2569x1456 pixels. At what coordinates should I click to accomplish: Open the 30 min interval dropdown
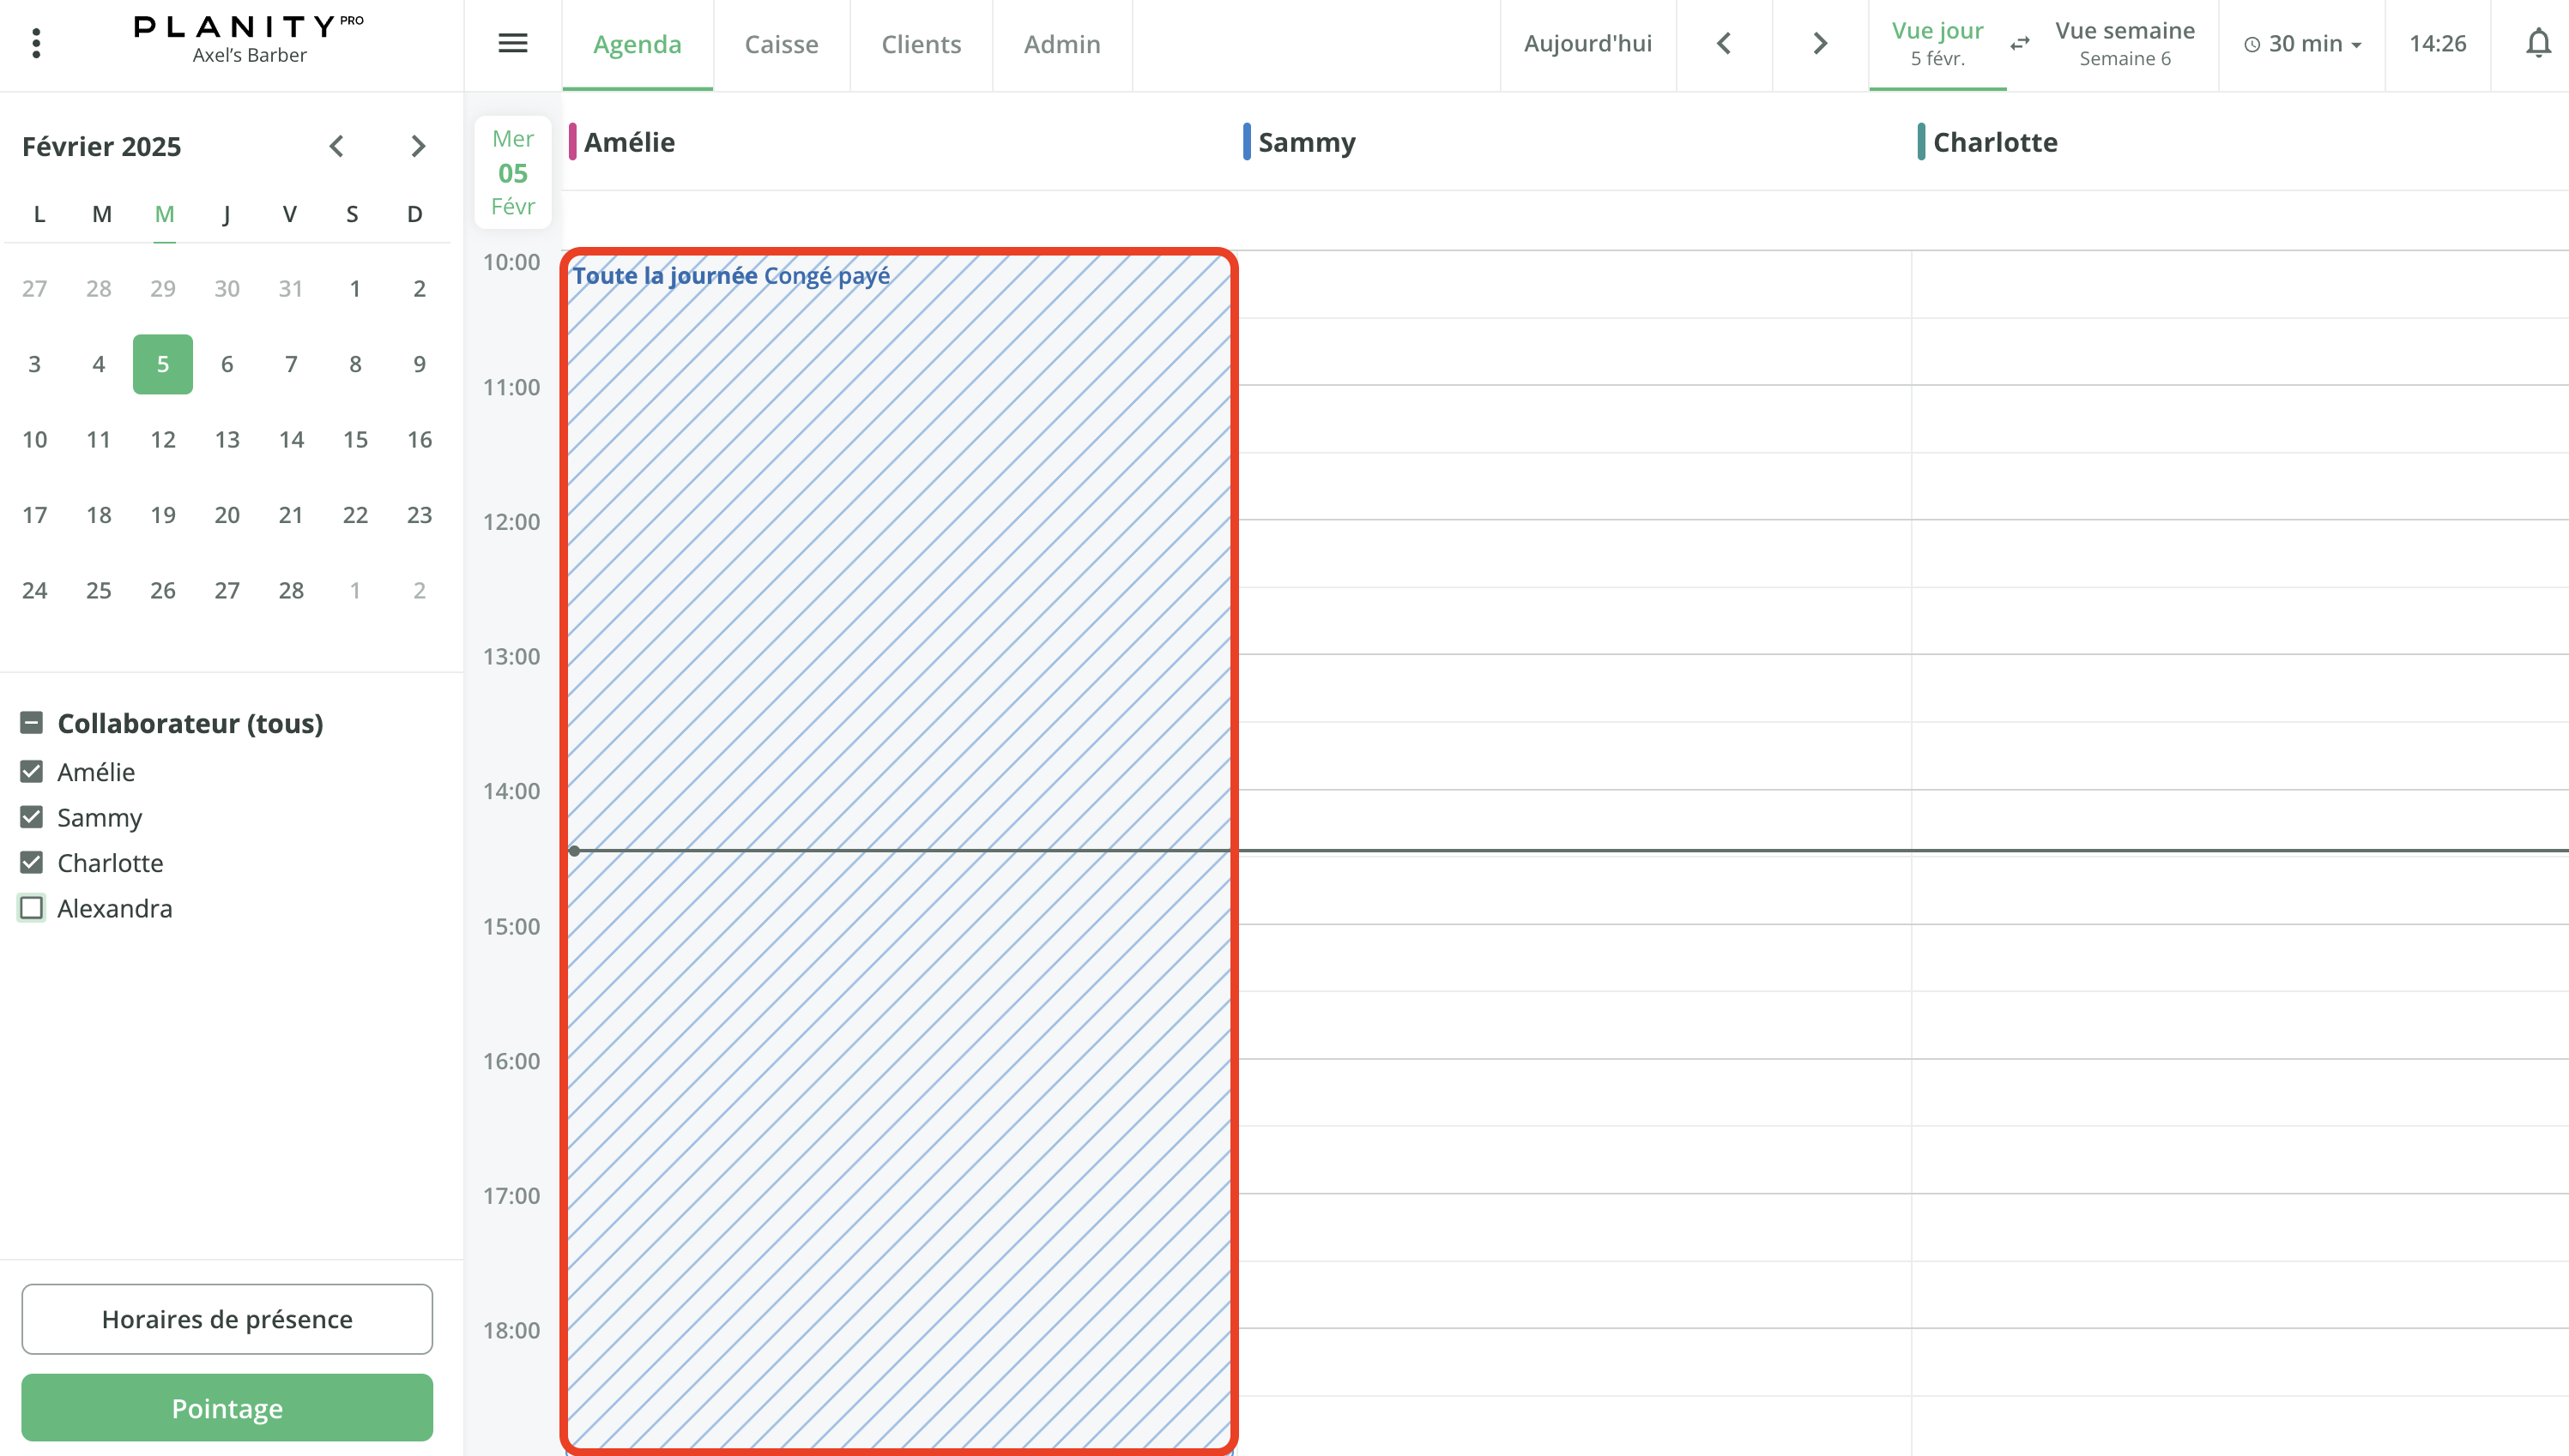(x=2302, y=43)
